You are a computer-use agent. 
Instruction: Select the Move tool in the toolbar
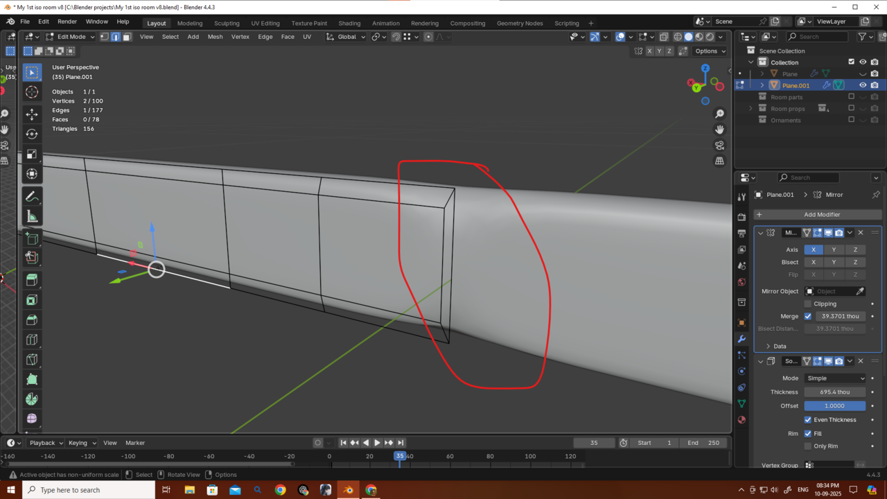(32, 114)
